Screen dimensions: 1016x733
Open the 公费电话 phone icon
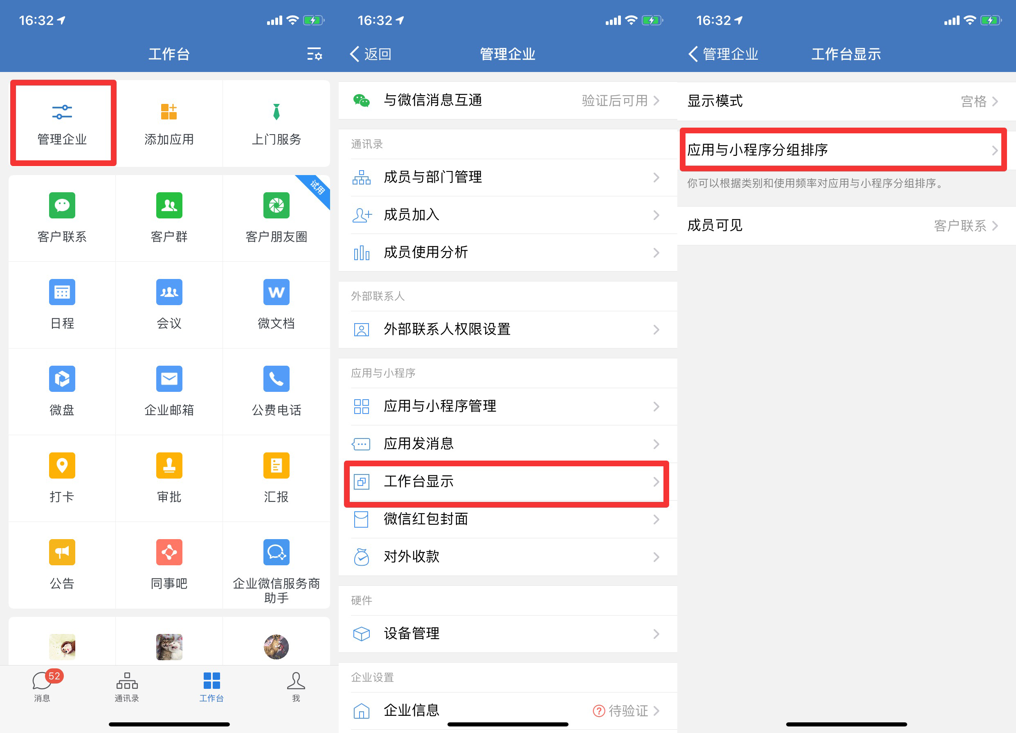pyautogui.click(x=276, y=379)
